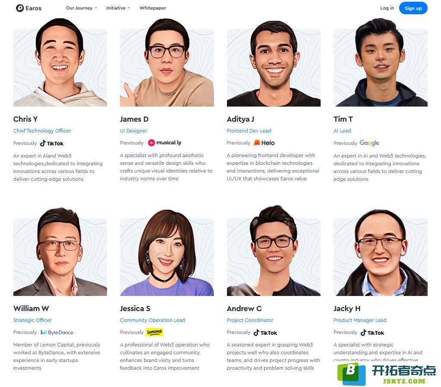441x387 pixels.
Task: Click the Lemon8 logo under Jessica S
Action: click(x=154, y=332)
